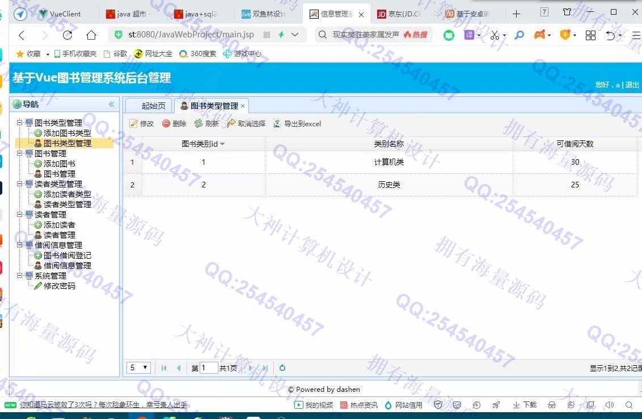Switch to the 双鱼林设计 browser tab
642x419 pixels.
point(267,14)
